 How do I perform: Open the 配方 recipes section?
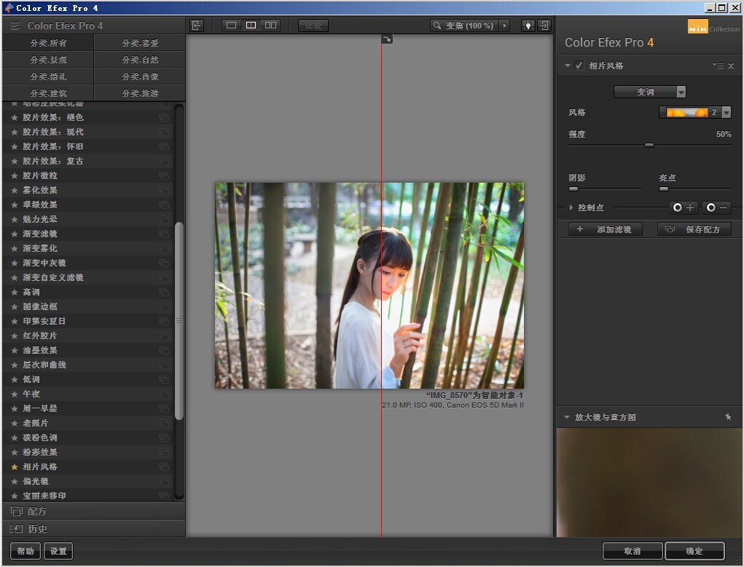pyautogui.click(x=93, y=511)
